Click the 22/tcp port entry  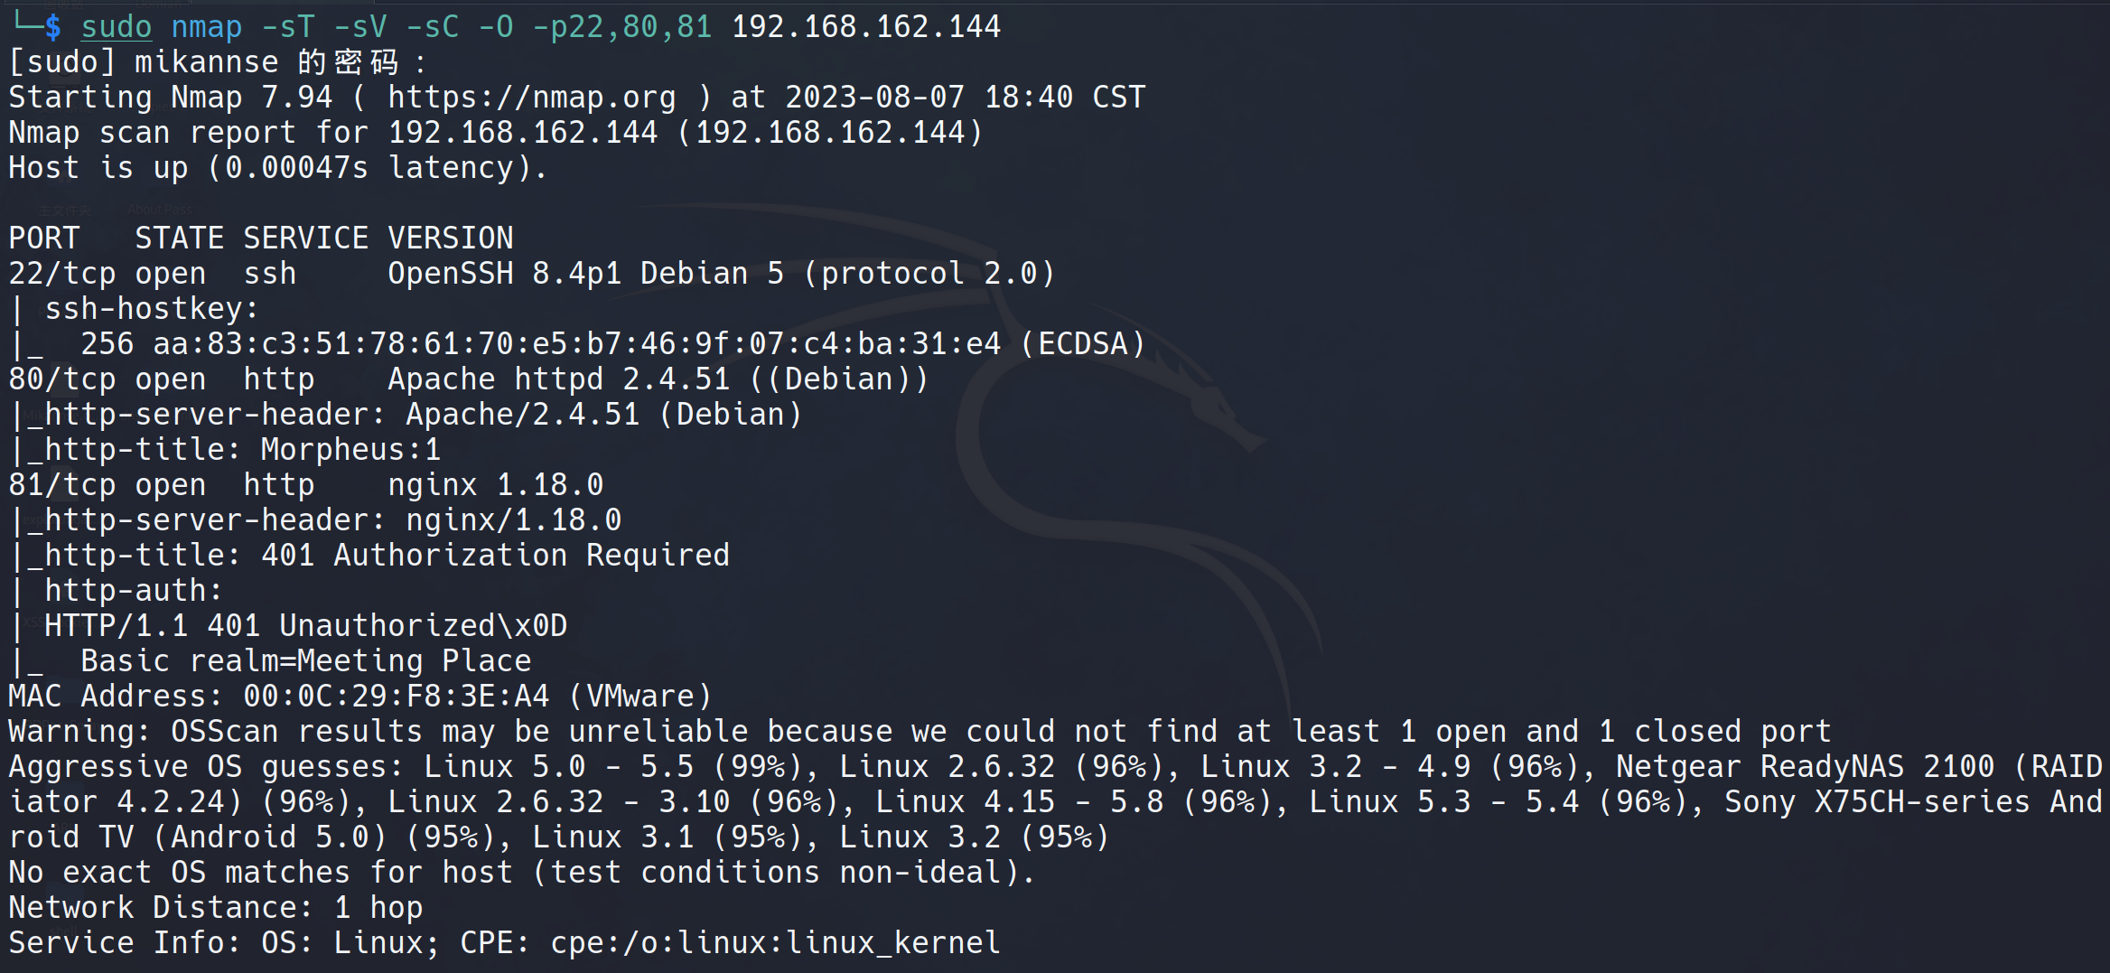(x=62, y=274)
